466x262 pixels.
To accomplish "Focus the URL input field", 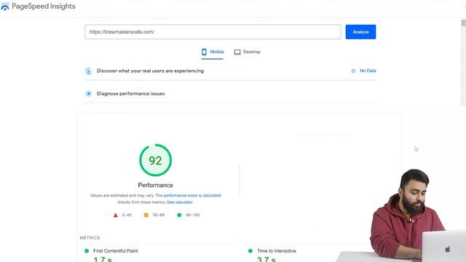I will [213, 32].
